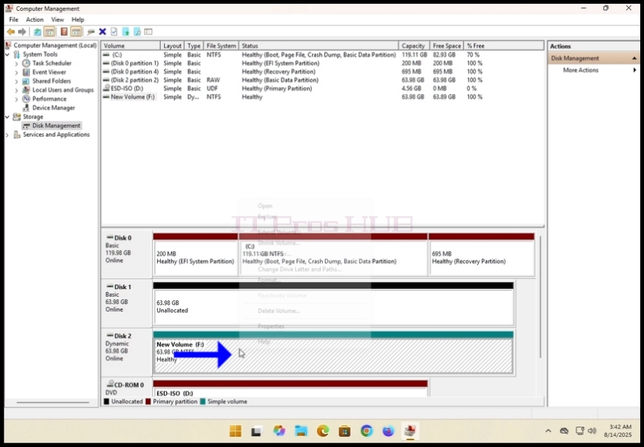Click the list view settings toolbar icon
This screenshot has height=447, width=644.
(x=148, y=31)
